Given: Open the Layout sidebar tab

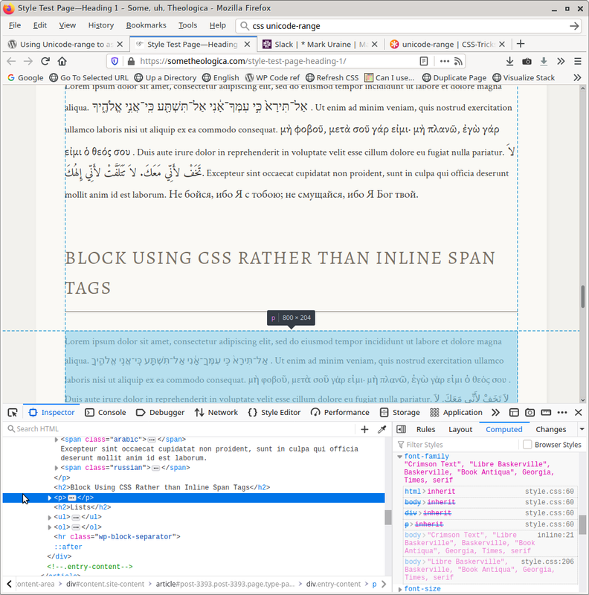Looking at the screenshot, I should [x=460, y=429].
